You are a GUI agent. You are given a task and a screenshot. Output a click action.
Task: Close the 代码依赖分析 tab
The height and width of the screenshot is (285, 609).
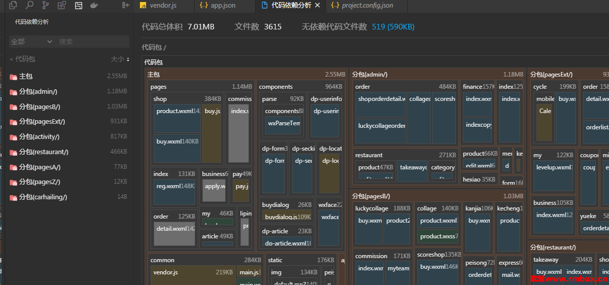(x=317, y=5)
